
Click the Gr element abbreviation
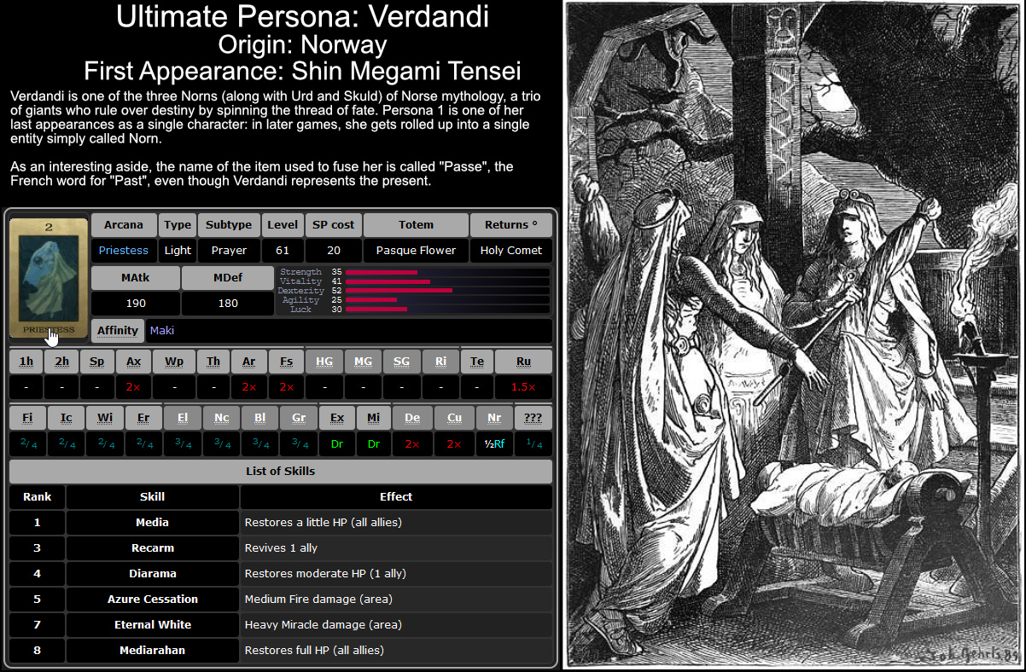pos(299,419)
